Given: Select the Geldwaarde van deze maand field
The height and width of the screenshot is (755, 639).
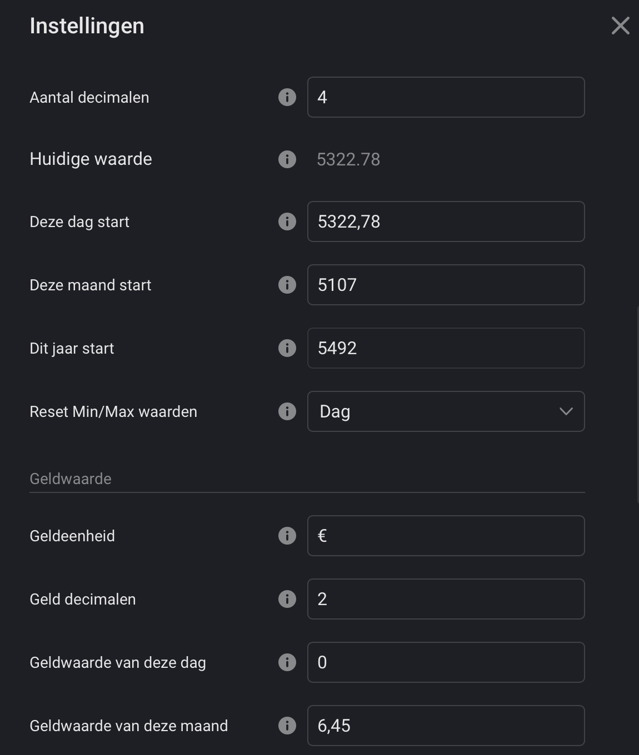Looking at the screenshot, I should pos(446,726).
